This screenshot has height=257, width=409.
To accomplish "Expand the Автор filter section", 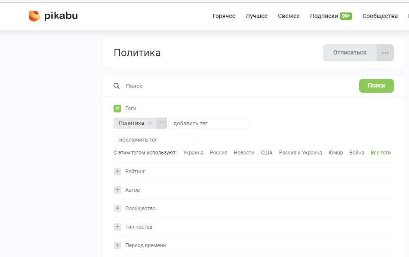I will [117, 190].
